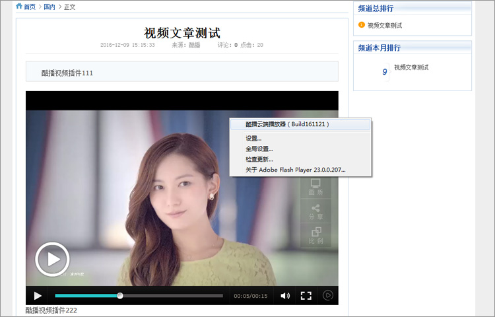495x317 pixels.
Task: Mute the video volume speaker icon
Action: coord(285,296)
